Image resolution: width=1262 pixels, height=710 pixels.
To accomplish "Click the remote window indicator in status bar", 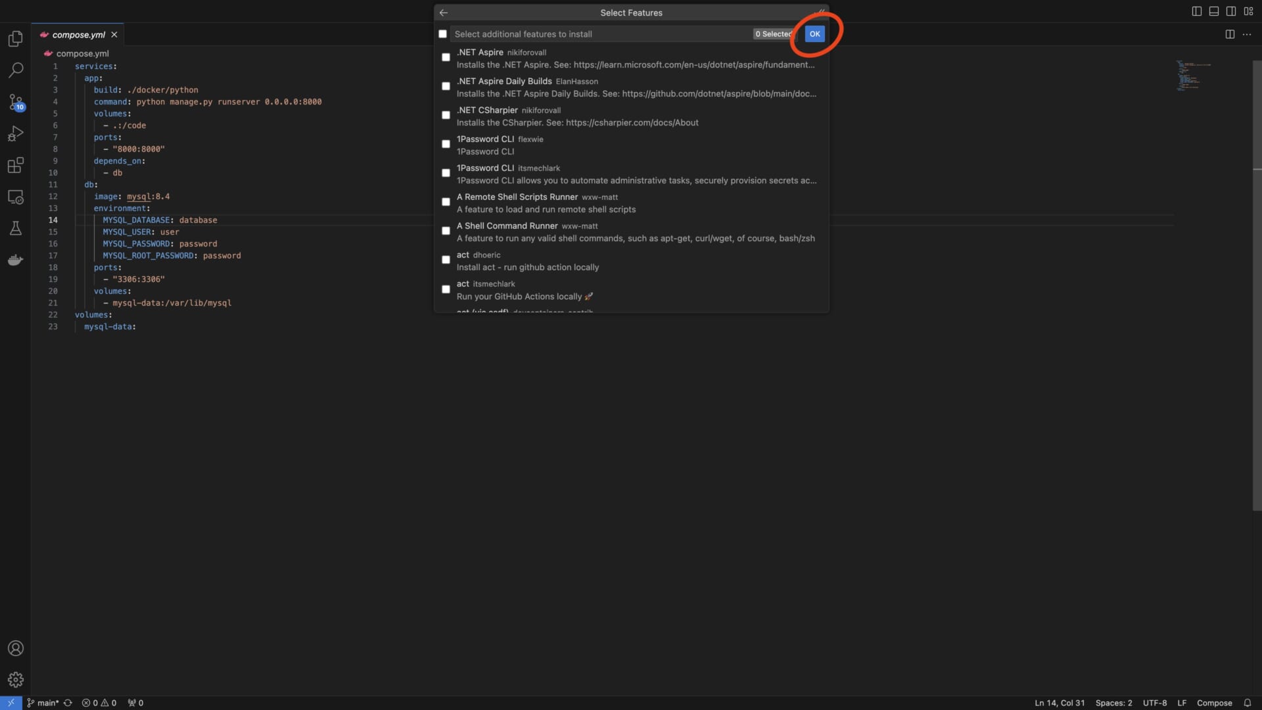I will 11,703.
